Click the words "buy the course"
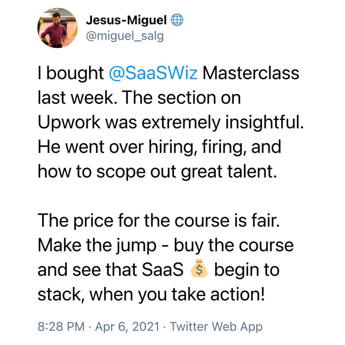345x345 pixels. [x=231, y=245]
